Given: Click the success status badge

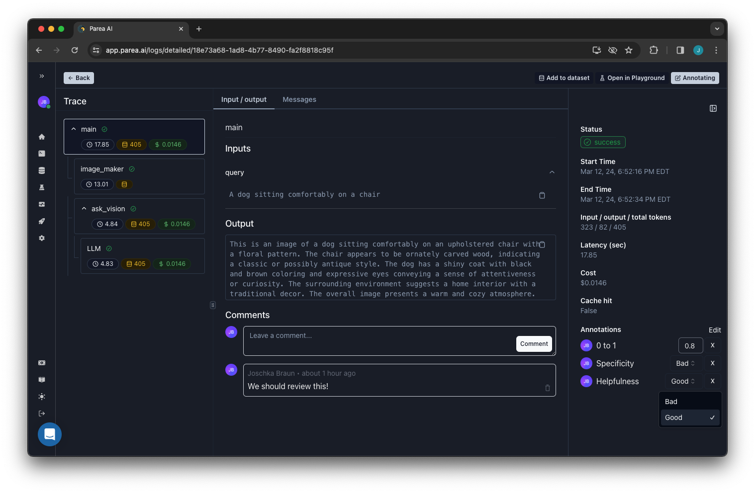Looking at the screenshot, I should click(603, 142).
